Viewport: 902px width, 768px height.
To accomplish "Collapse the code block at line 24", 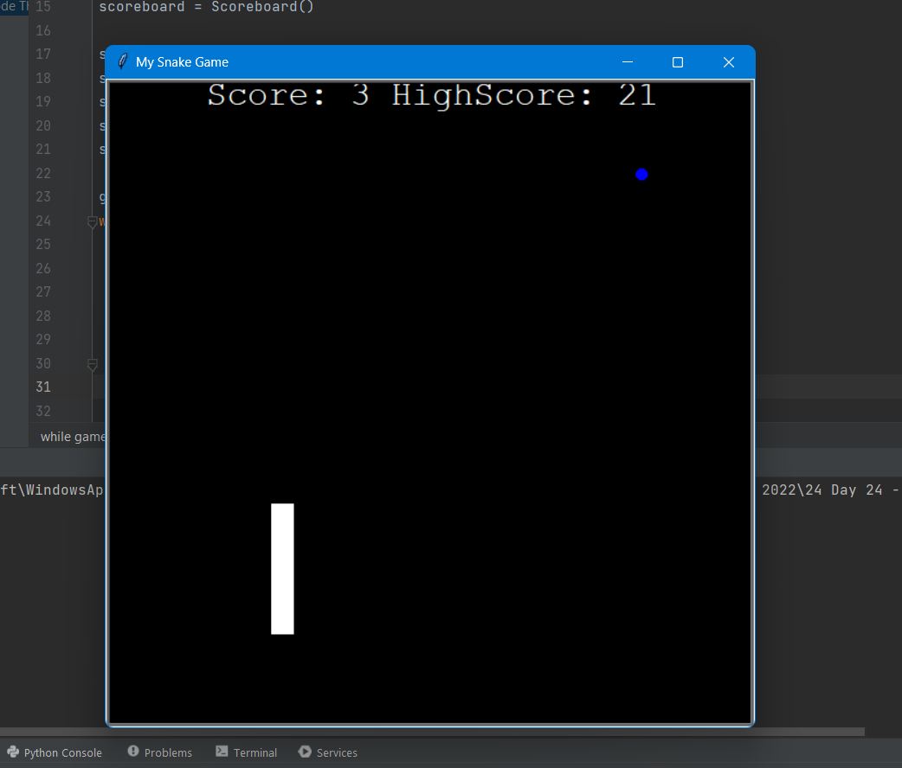I will (x=93, y=221).
